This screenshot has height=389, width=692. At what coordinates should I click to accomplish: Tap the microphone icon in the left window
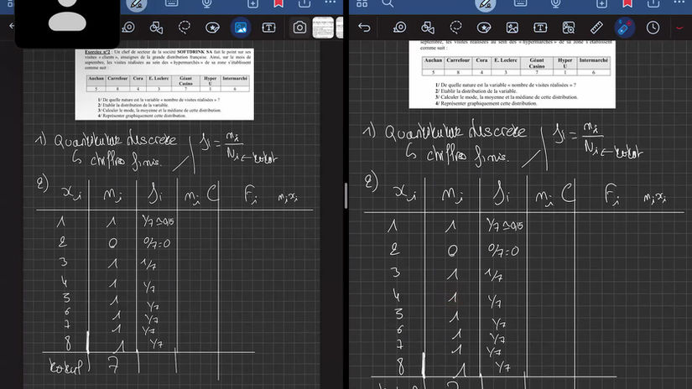[x=206, y=4]
